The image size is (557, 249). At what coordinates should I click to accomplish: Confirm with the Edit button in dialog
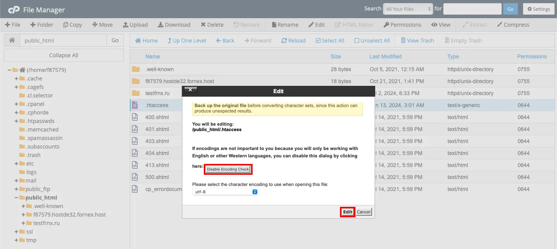(x=347, y=212)
